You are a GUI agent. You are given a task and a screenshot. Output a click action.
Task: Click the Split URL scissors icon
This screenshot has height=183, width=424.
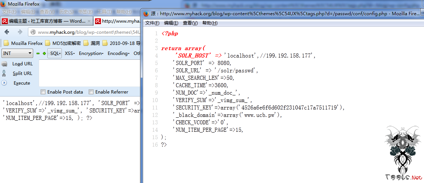point(4,73)
